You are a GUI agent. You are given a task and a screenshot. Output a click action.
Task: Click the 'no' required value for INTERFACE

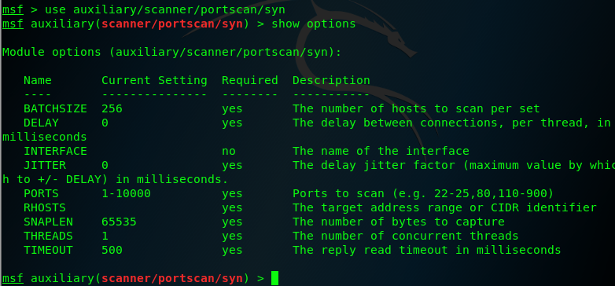pos(229,151)
